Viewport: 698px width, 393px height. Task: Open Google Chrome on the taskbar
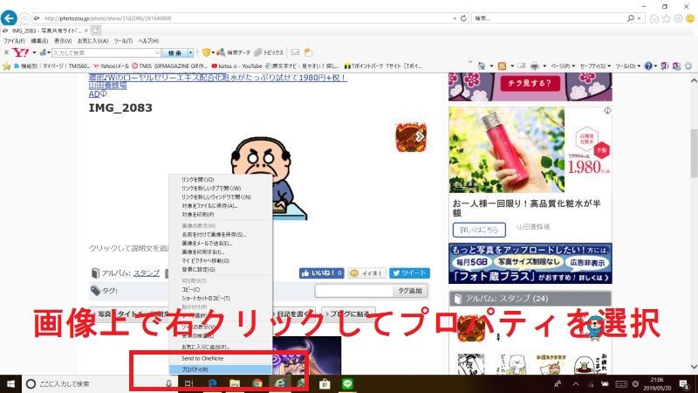coord(257,383)
